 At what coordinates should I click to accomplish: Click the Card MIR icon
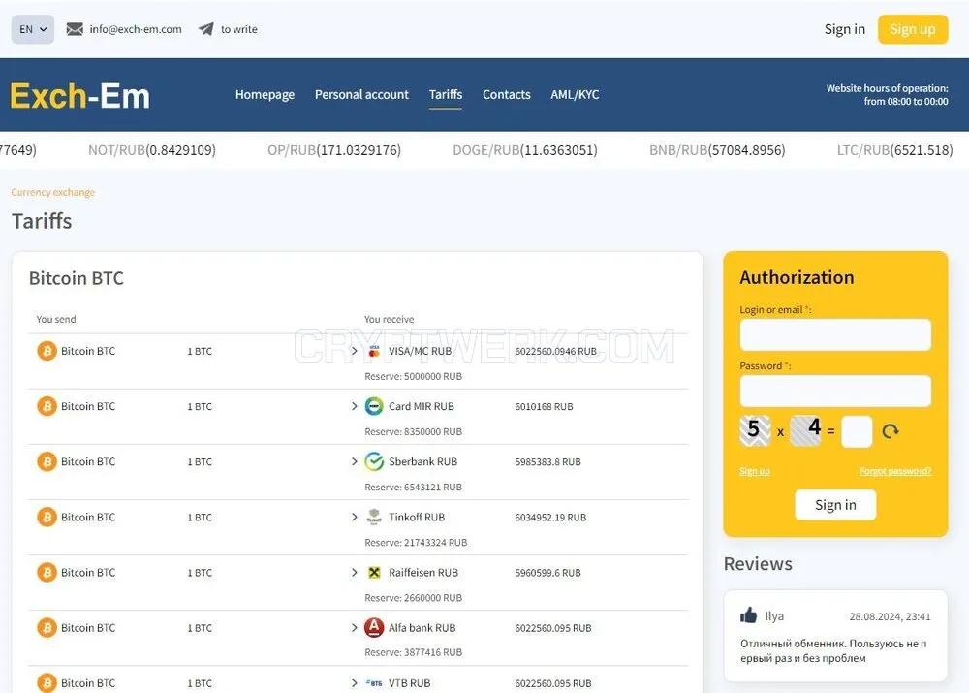point(374,407)
